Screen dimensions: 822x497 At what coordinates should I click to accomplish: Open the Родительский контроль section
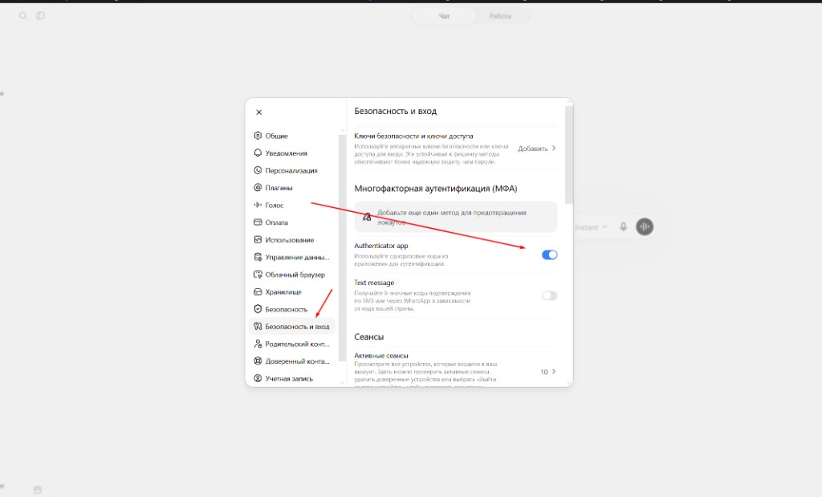(292, 344)
